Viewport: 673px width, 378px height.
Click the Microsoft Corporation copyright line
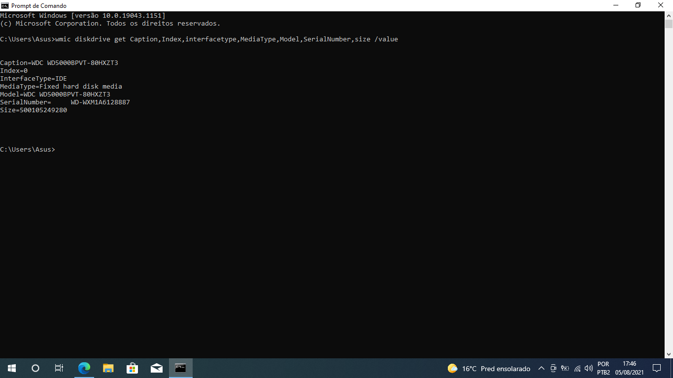(110, 24)
